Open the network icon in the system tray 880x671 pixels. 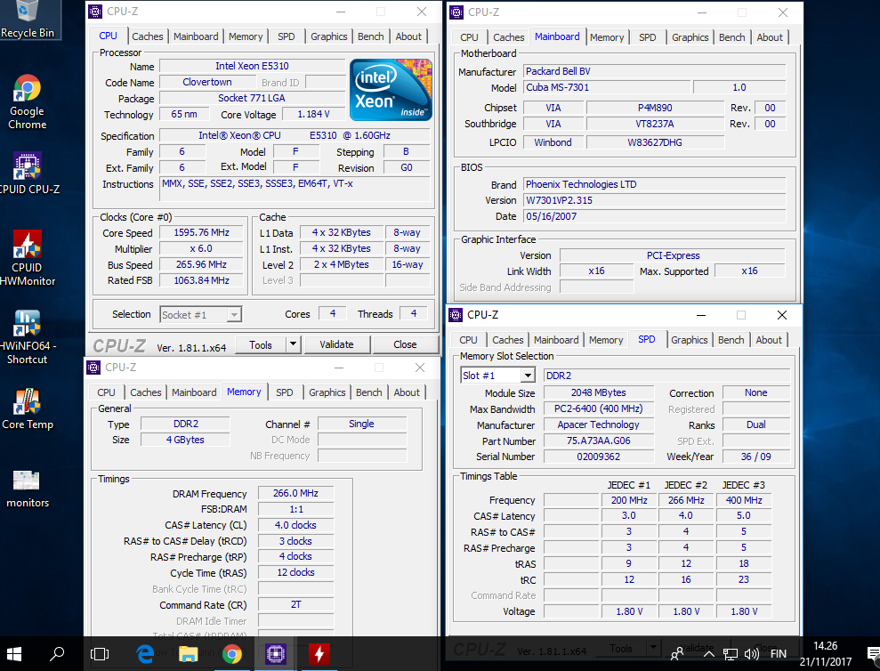click(731, 653)
